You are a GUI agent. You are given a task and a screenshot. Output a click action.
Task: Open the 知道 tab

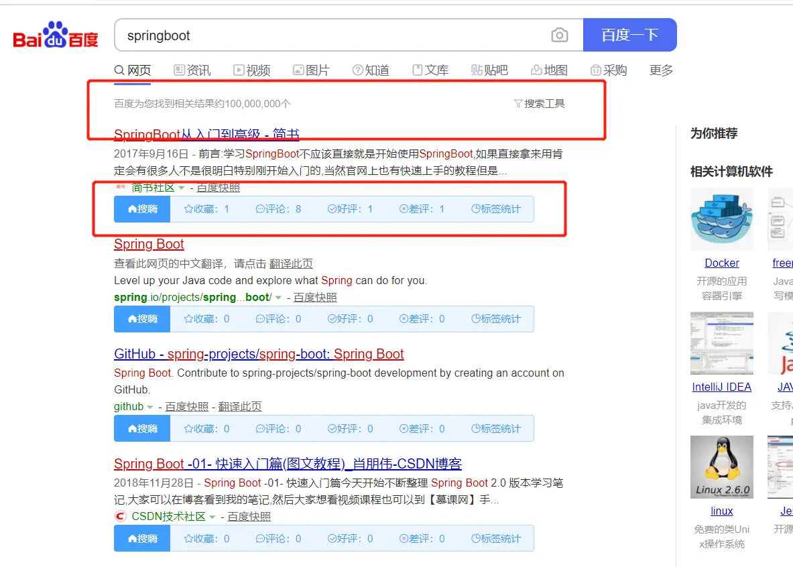(371, 70)
